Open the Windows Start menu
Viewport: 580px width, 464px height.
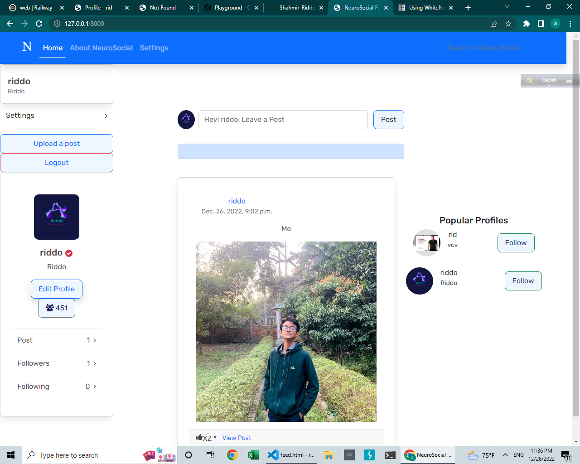pos(11,455)
